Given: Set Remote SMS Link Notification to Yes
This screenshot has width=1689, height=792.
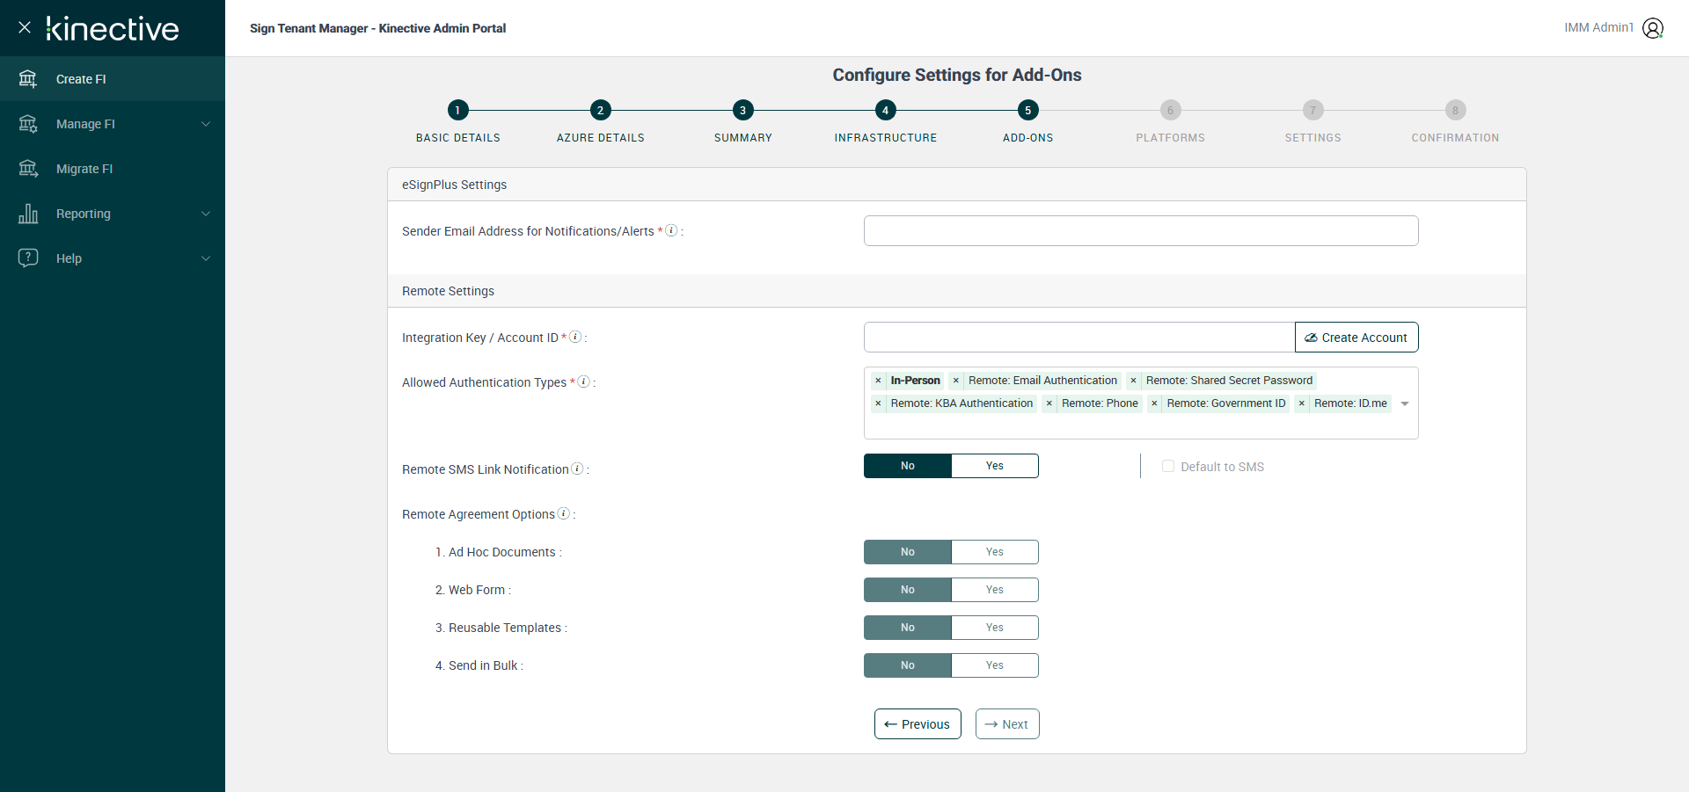Looking at the screenshot, I should [x=995, y=466].
